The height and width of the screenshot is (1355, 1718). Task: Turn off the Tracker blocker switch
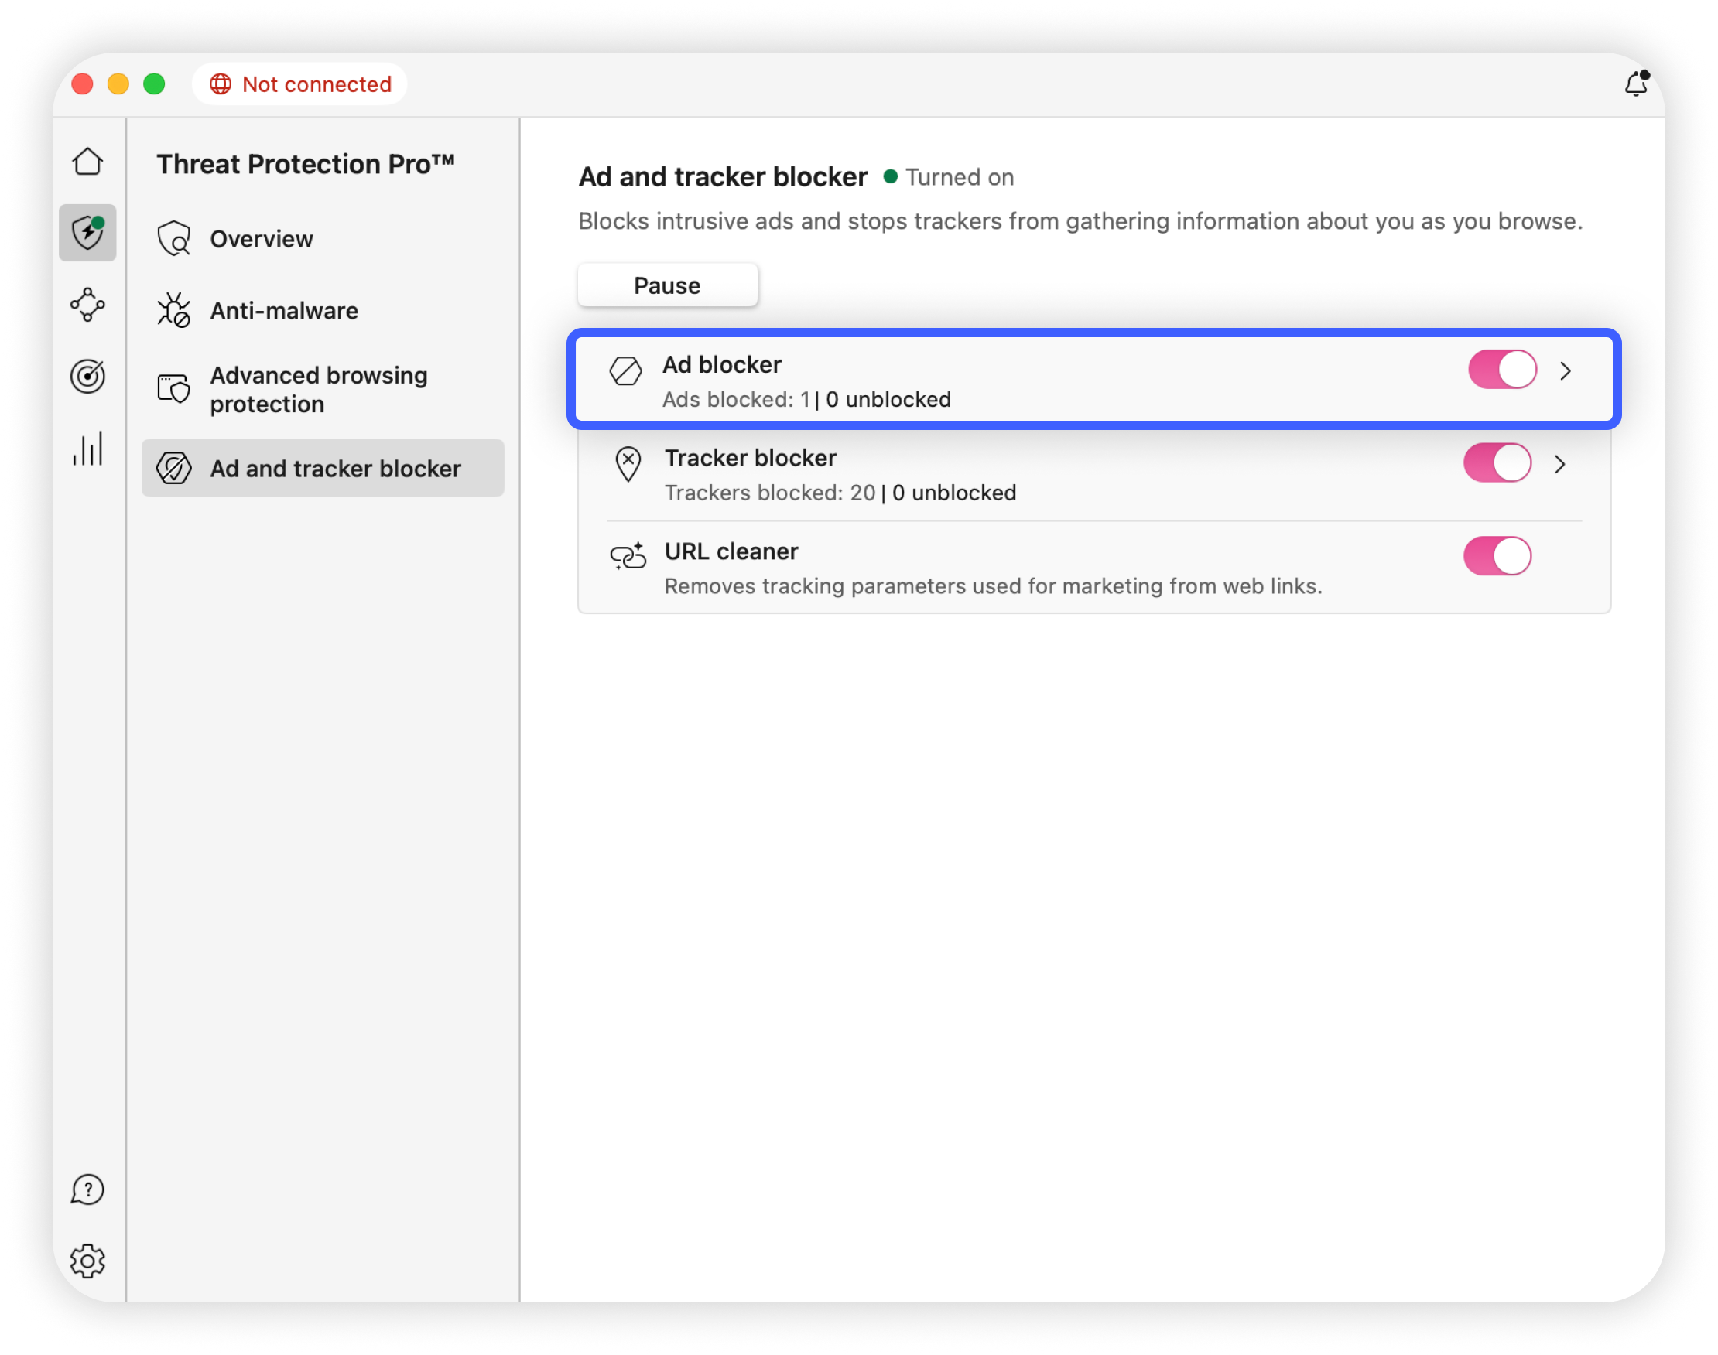(x=1497, y=463)
